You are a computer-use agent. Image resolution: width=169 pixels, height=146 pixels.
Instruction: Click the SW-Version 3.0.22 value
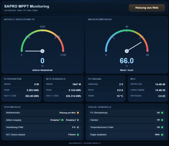tap(160, 96)
